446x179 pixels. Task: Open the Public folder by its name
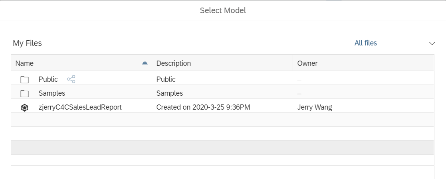[48, 79]
